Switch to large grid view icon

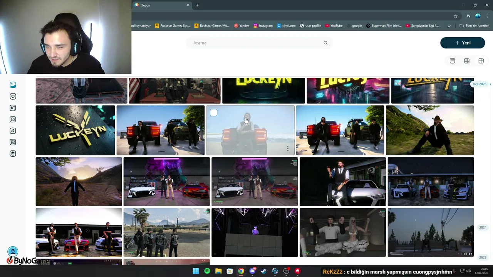tap(481, 61)
